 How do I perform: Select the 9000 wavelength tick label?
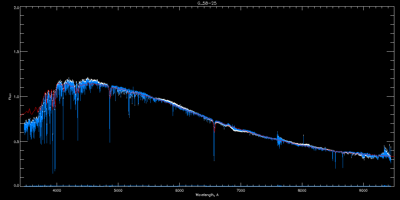tap(363, 190)
